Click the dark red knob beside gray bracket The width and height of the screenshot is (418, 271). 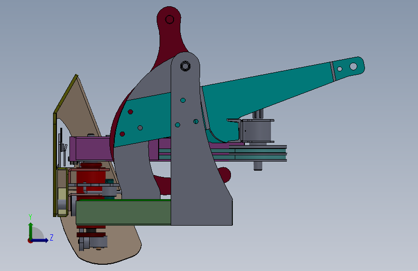tap(225, 175)
